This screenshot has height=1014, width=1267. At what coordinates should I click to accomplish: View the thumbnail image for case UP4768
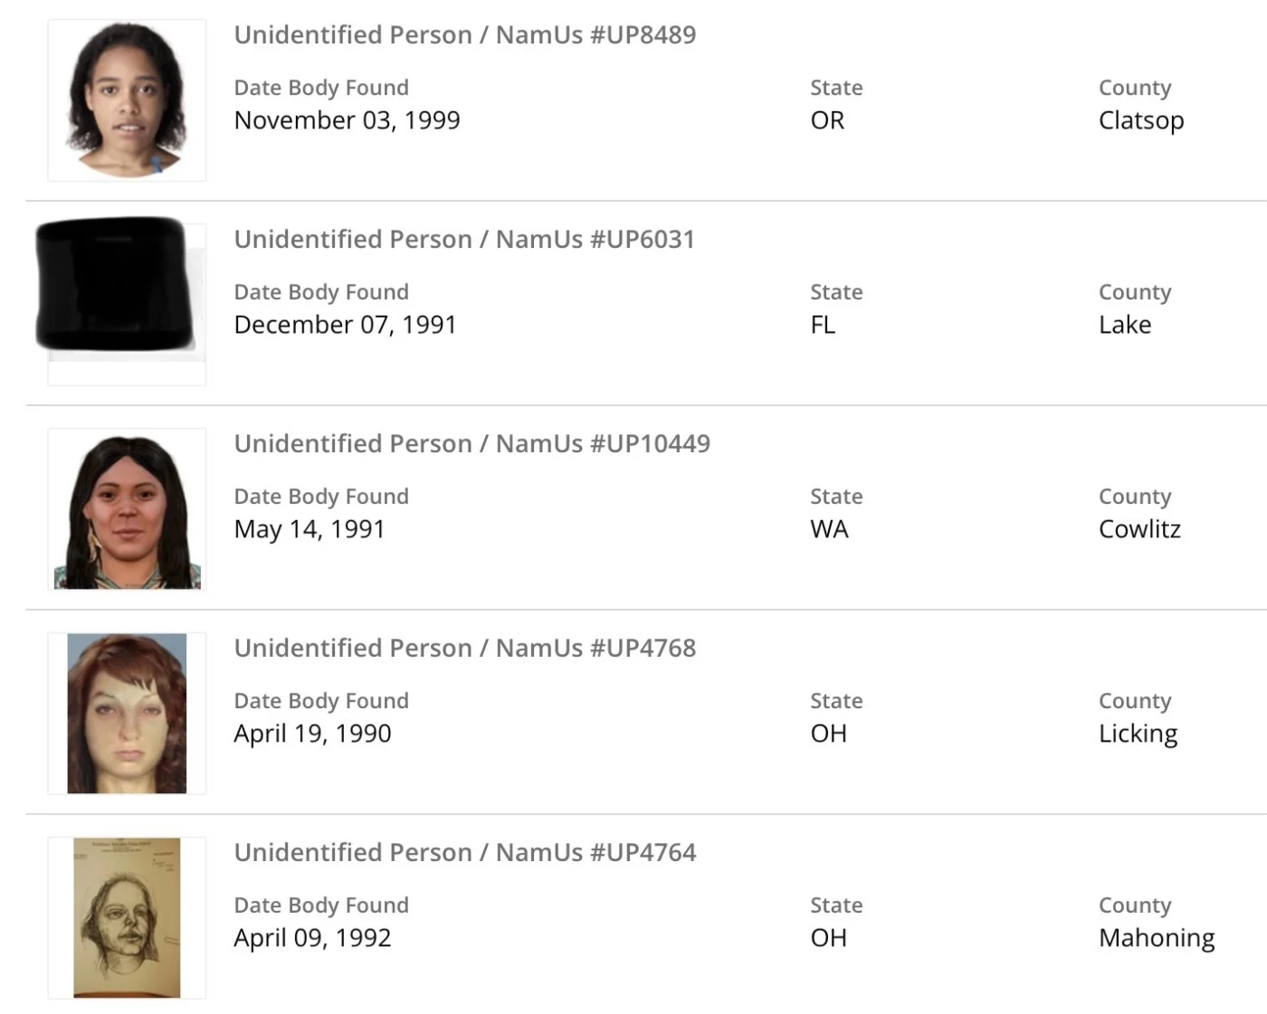coord(127,714)
